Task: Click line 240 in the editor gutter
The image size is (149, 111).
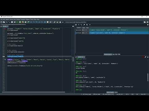Action: tap(4, 56)
